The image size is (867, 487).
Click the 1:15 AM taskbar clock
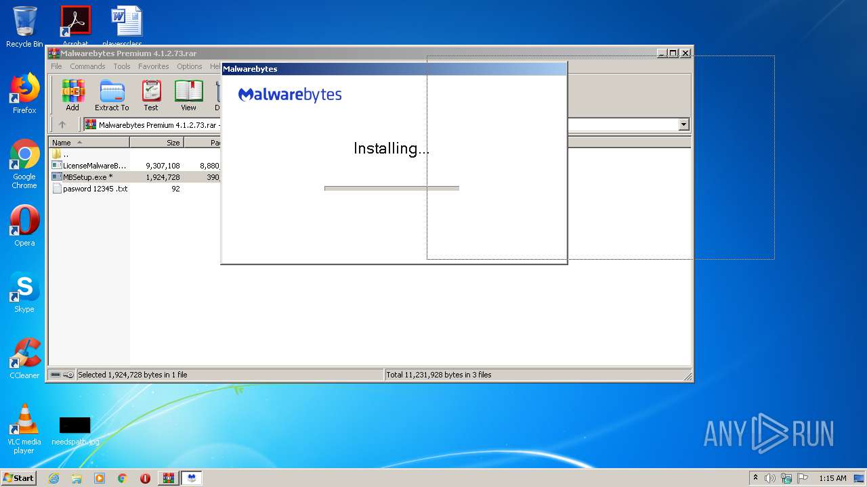click(x=832, y=478)
